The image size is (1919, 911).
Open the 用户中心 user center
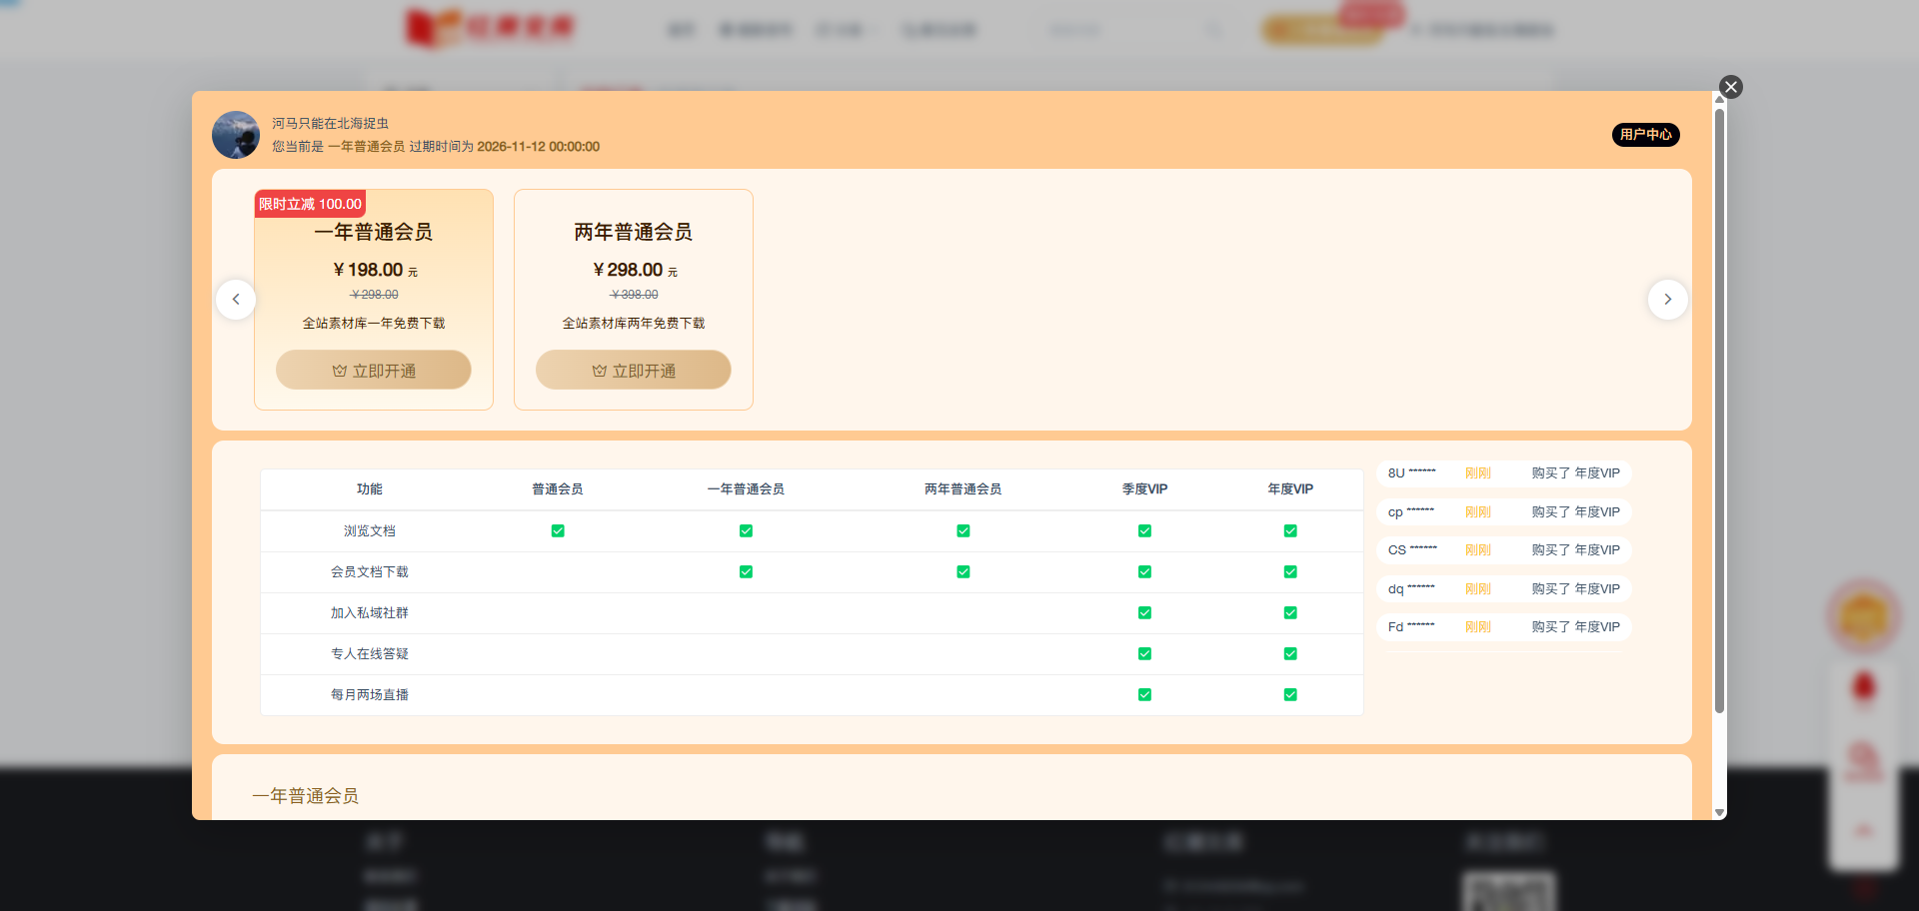tap(1645, 135)
